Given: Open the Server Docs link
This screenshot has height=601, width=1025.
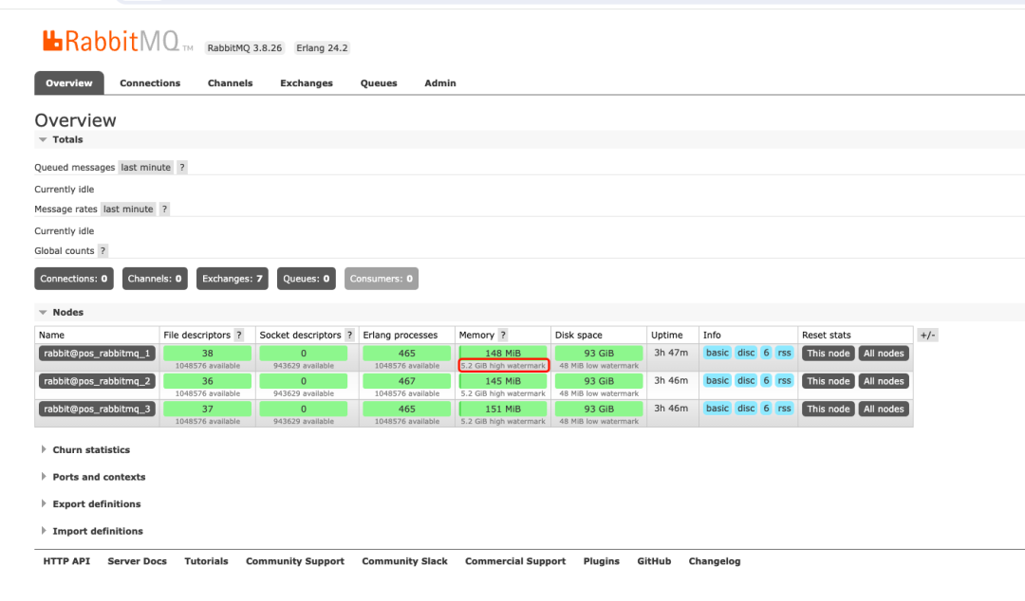Looking at the screenshot, I should [x=138, y=561].
